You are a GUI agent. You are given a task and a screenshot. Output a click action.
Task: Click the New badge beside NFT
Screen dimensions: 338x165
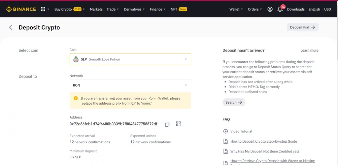183,9
